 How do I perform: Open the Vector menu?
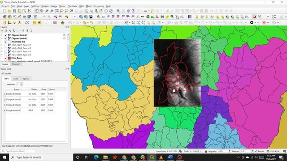(54, 6)
